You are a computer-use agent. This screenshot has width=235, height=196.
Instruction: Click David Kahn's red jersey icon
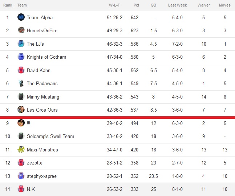[21, 70]
